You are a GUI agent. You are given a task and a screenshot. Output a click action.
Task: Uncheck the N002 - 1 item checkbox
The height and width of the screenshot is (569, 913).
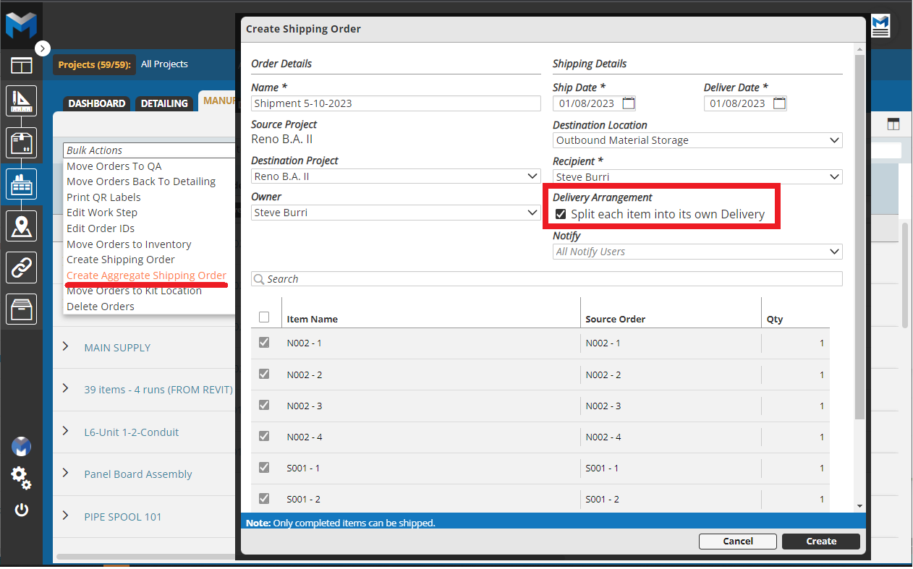(264, 343)
